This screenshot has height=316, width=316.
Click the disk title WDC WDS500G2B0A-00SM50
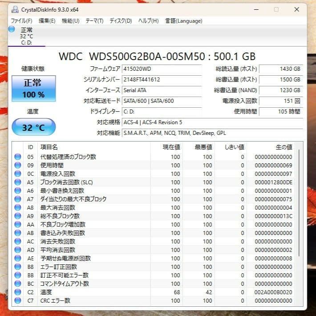(132, 57)
